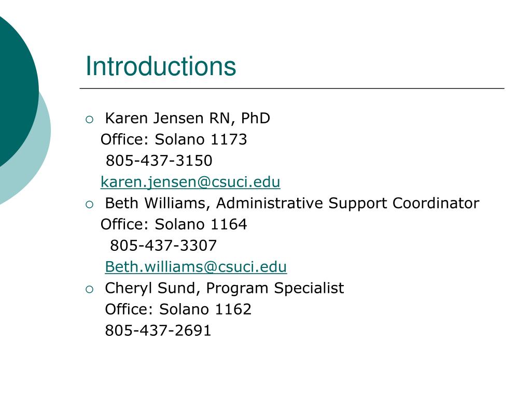This screenshot has width=531, height=398.
Task: Click the bullet beside Cheryl Sund
Action: [89, 289]
